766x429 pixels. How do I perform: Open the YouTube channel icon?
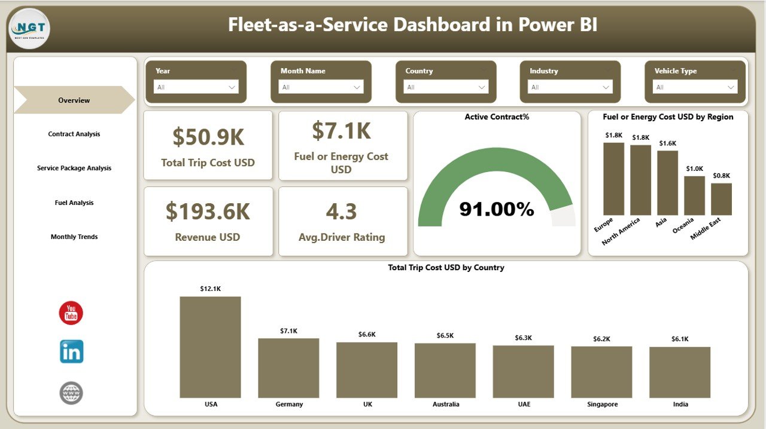pos(71,312)
